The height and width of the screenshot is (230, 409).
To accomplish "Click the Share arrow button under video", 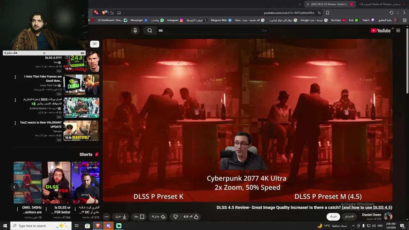I will point(159,217).
